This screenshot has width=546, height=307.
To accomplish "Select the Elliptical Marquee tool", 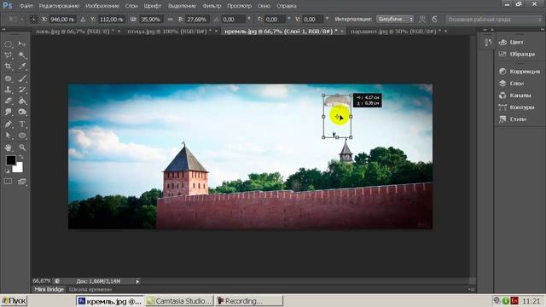I will pos(8,44).
